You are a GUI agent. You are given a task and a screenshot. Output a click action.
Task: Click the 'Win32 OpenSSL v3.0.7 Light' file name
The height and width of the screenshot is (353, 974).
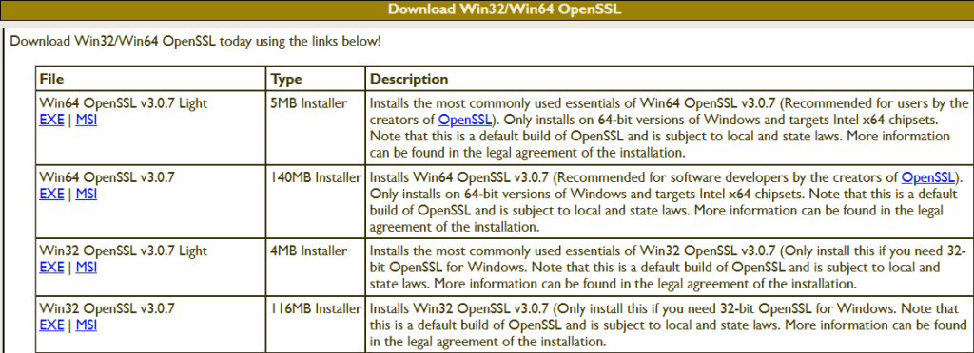pos(124,251)
